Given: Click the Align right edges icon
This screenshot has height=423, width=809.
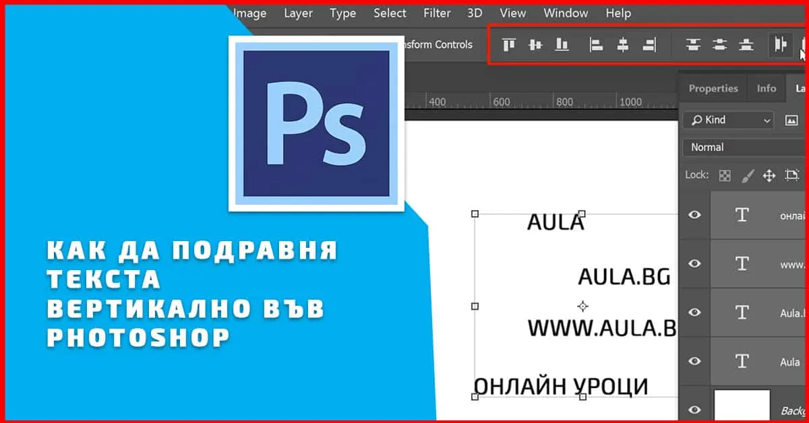Looking at the screenshot, I should [x=649, y=44].
